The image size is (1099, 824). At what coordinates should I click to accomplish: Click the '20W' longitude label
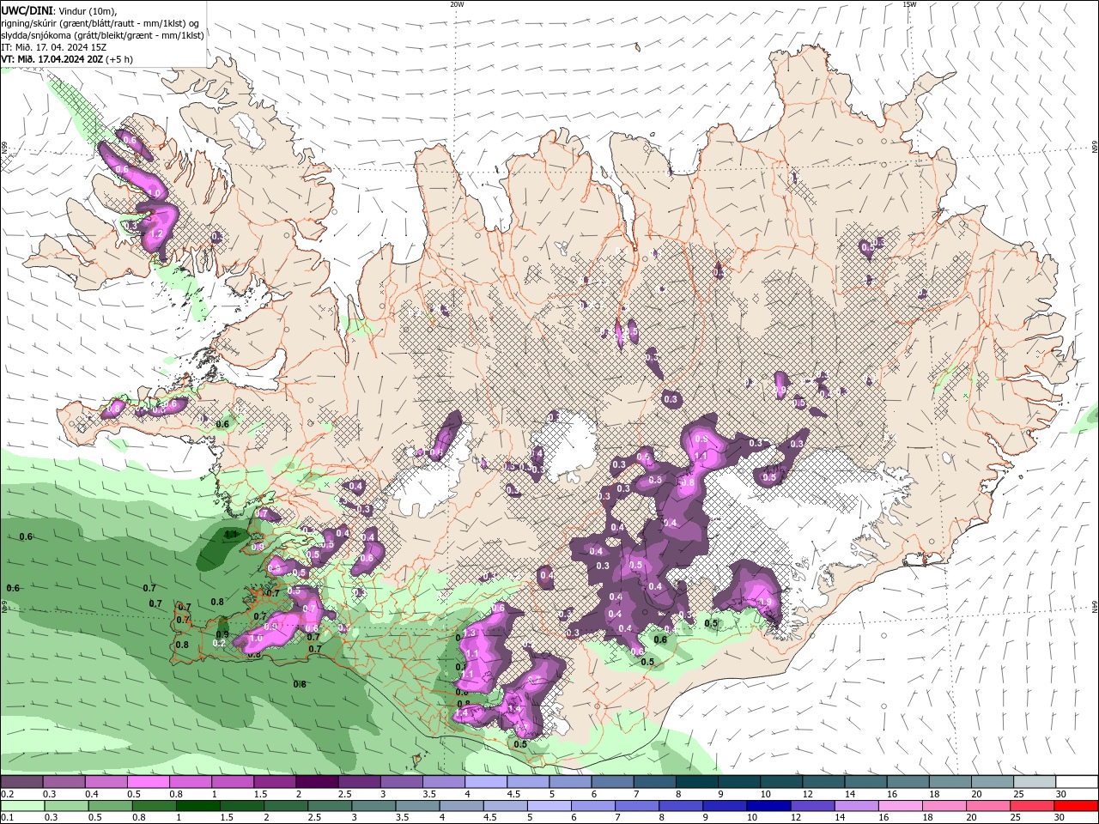pos(457,4)
